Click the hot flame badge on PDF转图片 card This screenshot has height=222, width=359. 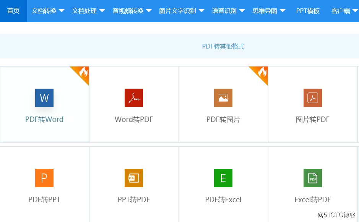261,73
